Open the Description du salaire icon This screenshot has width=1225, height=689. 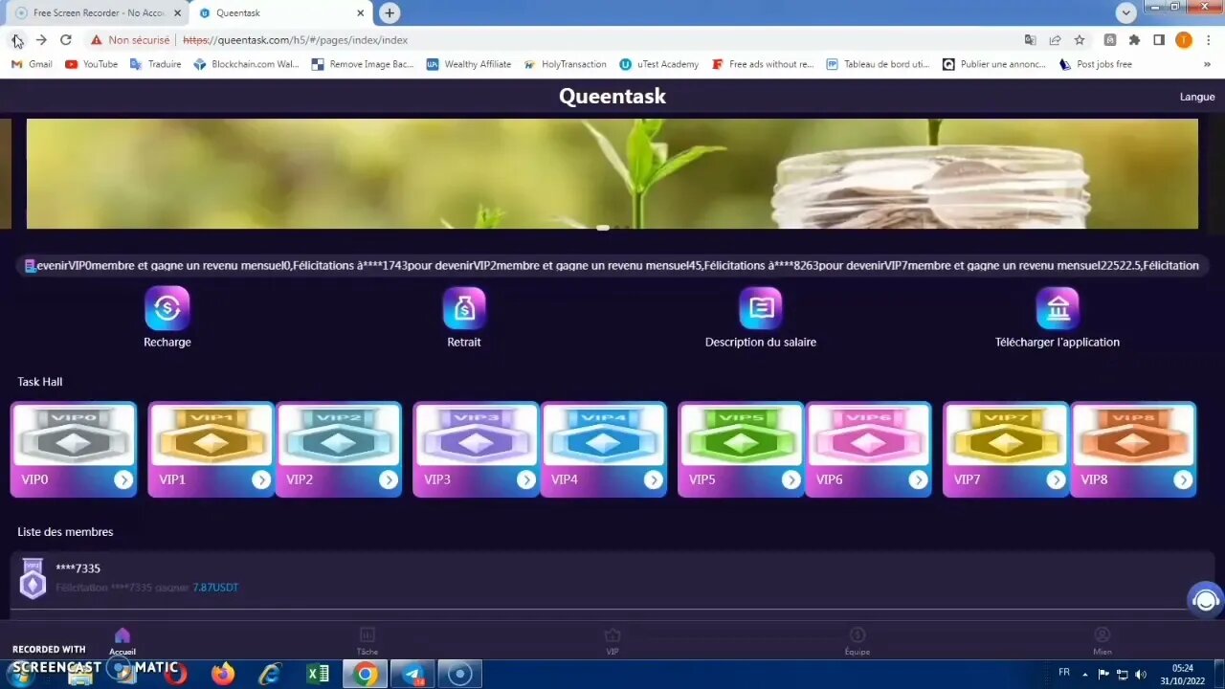pos(761,308)
